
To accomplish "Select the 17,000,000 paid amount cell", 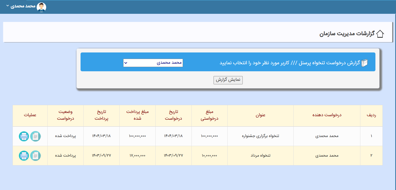I will pos(137,156).
